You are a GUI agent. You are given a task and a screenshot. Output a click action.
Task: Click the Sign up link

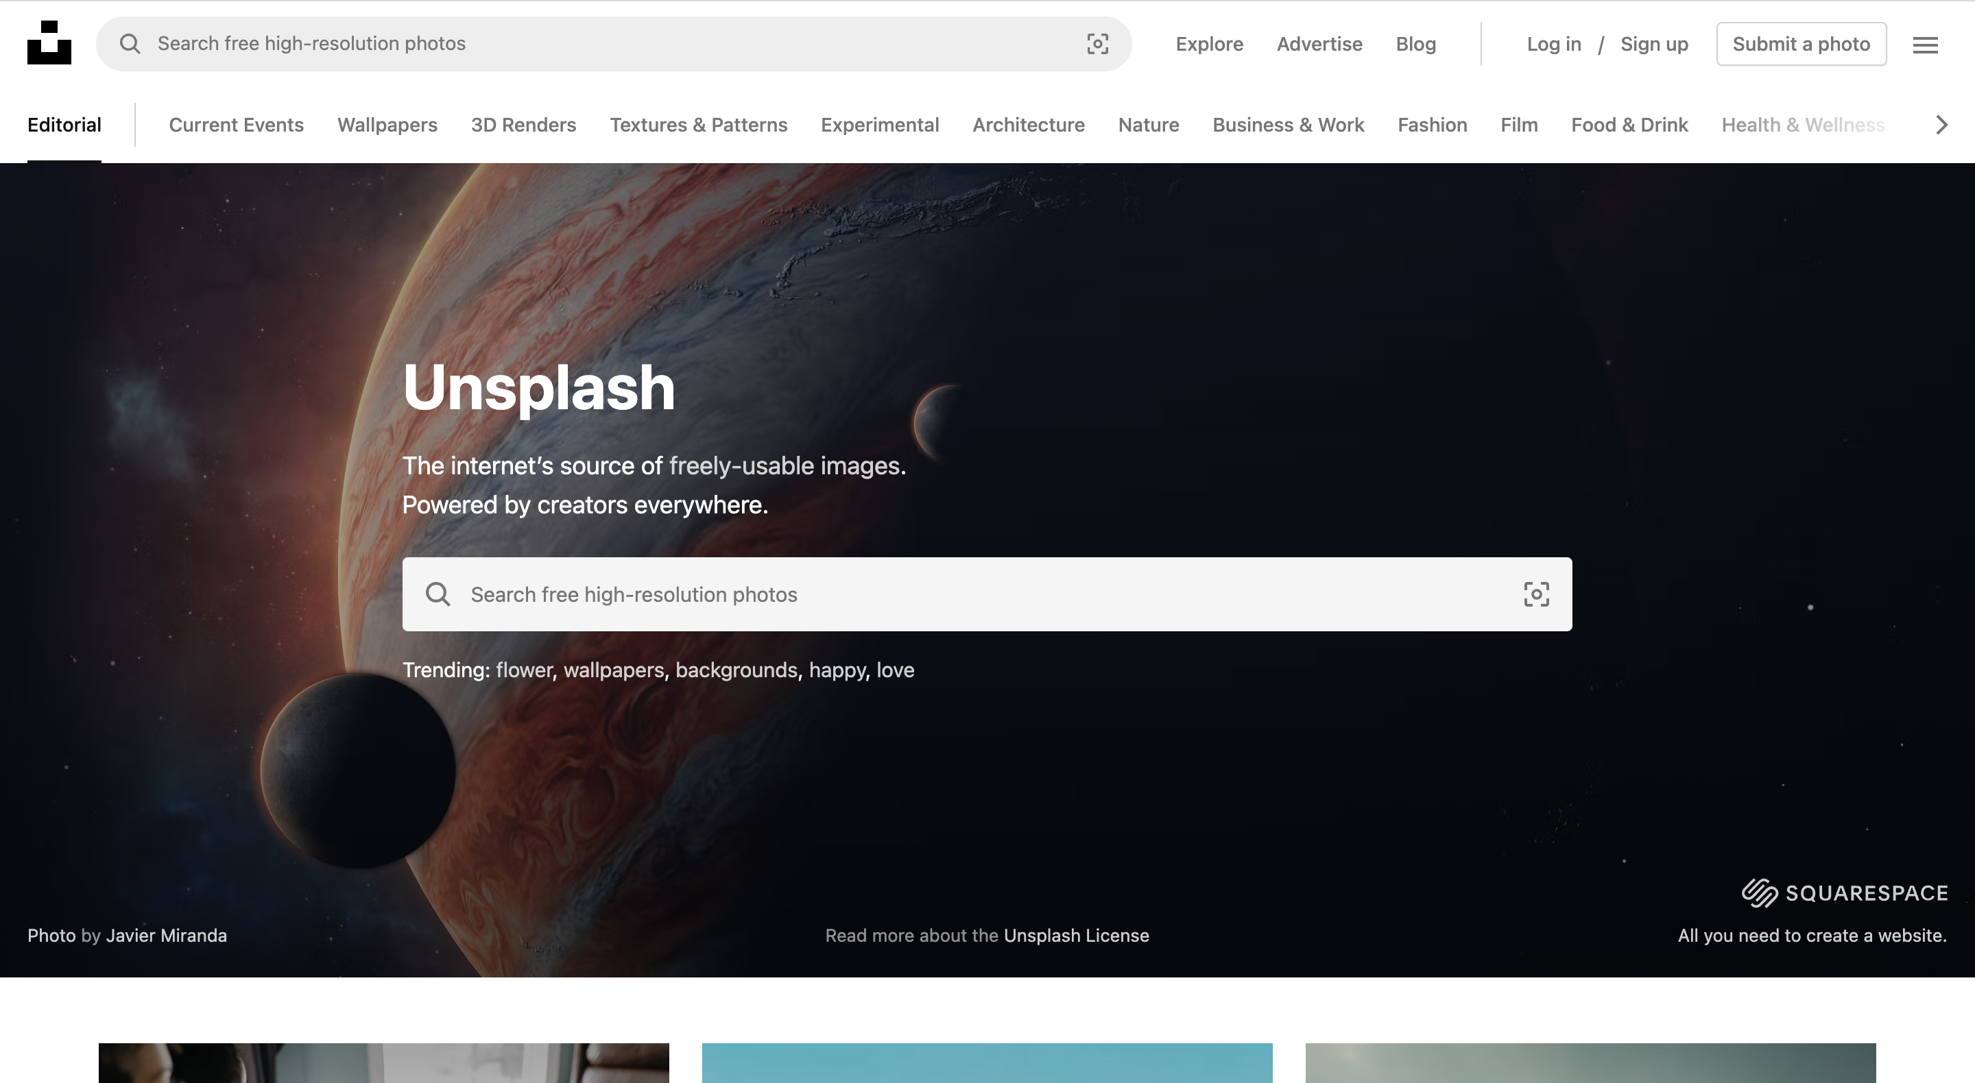point(1653,42)
